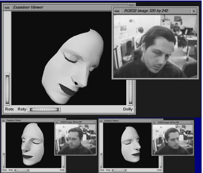Viewport: 203px width, 173px height.
Task: Click the Roty label in large Examiner Viewer
Action: click(x=22, y=109)
